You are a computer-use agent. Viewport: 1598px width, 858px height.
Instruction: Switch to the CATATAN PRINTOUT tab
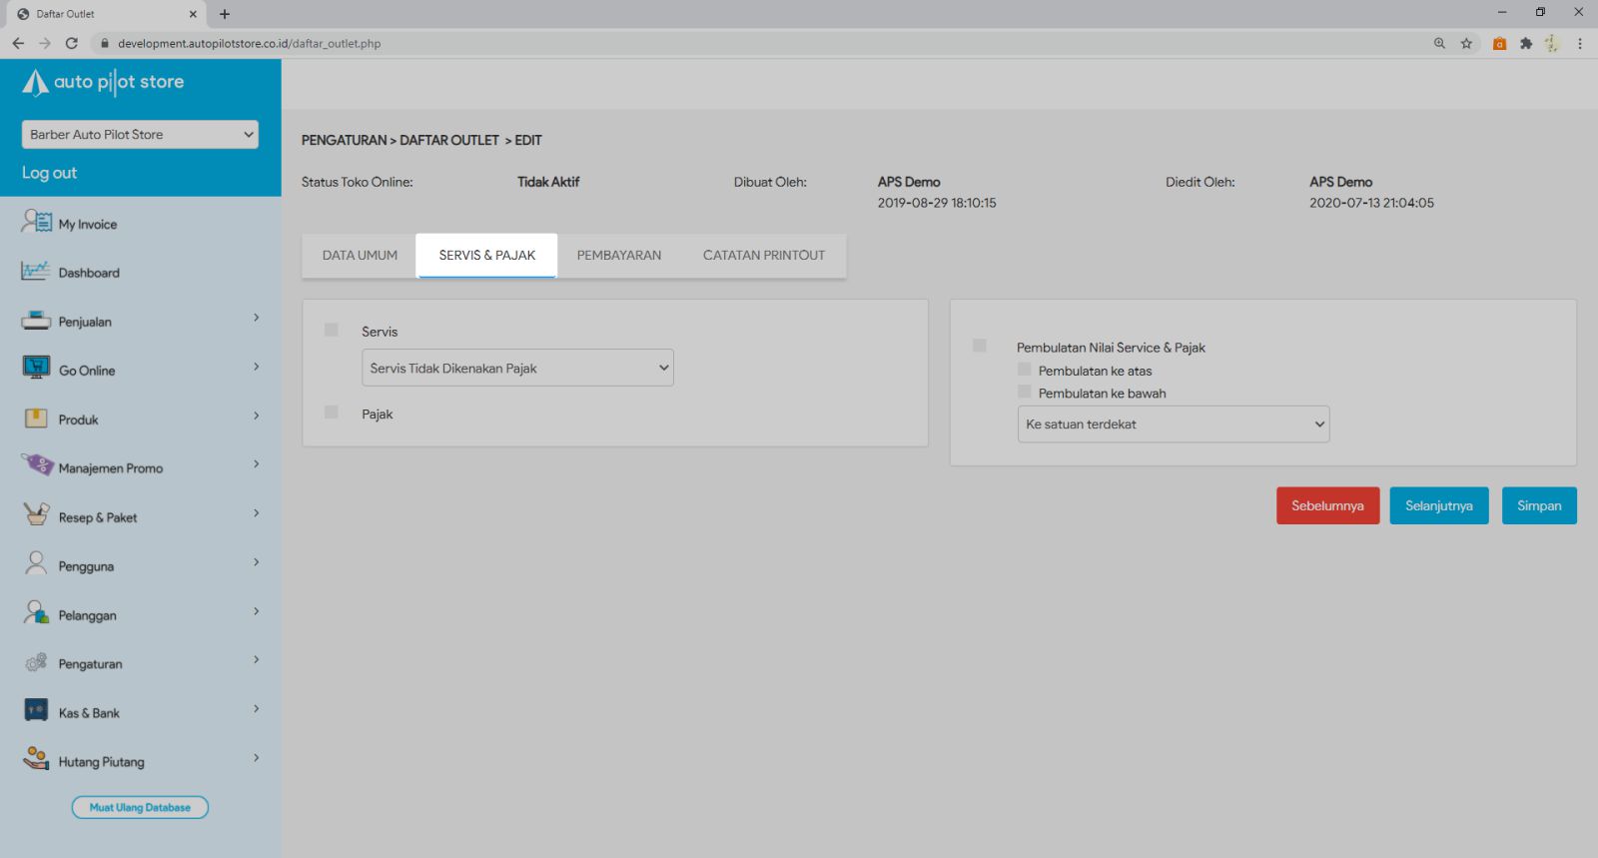pos(764,256)
